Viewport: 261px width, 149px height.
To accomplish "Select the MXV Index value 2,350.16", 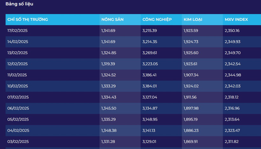I will [x=232, y=31].
